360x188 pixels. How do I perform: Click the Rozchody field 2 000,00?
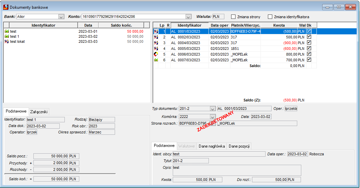[x=51, y=169]
